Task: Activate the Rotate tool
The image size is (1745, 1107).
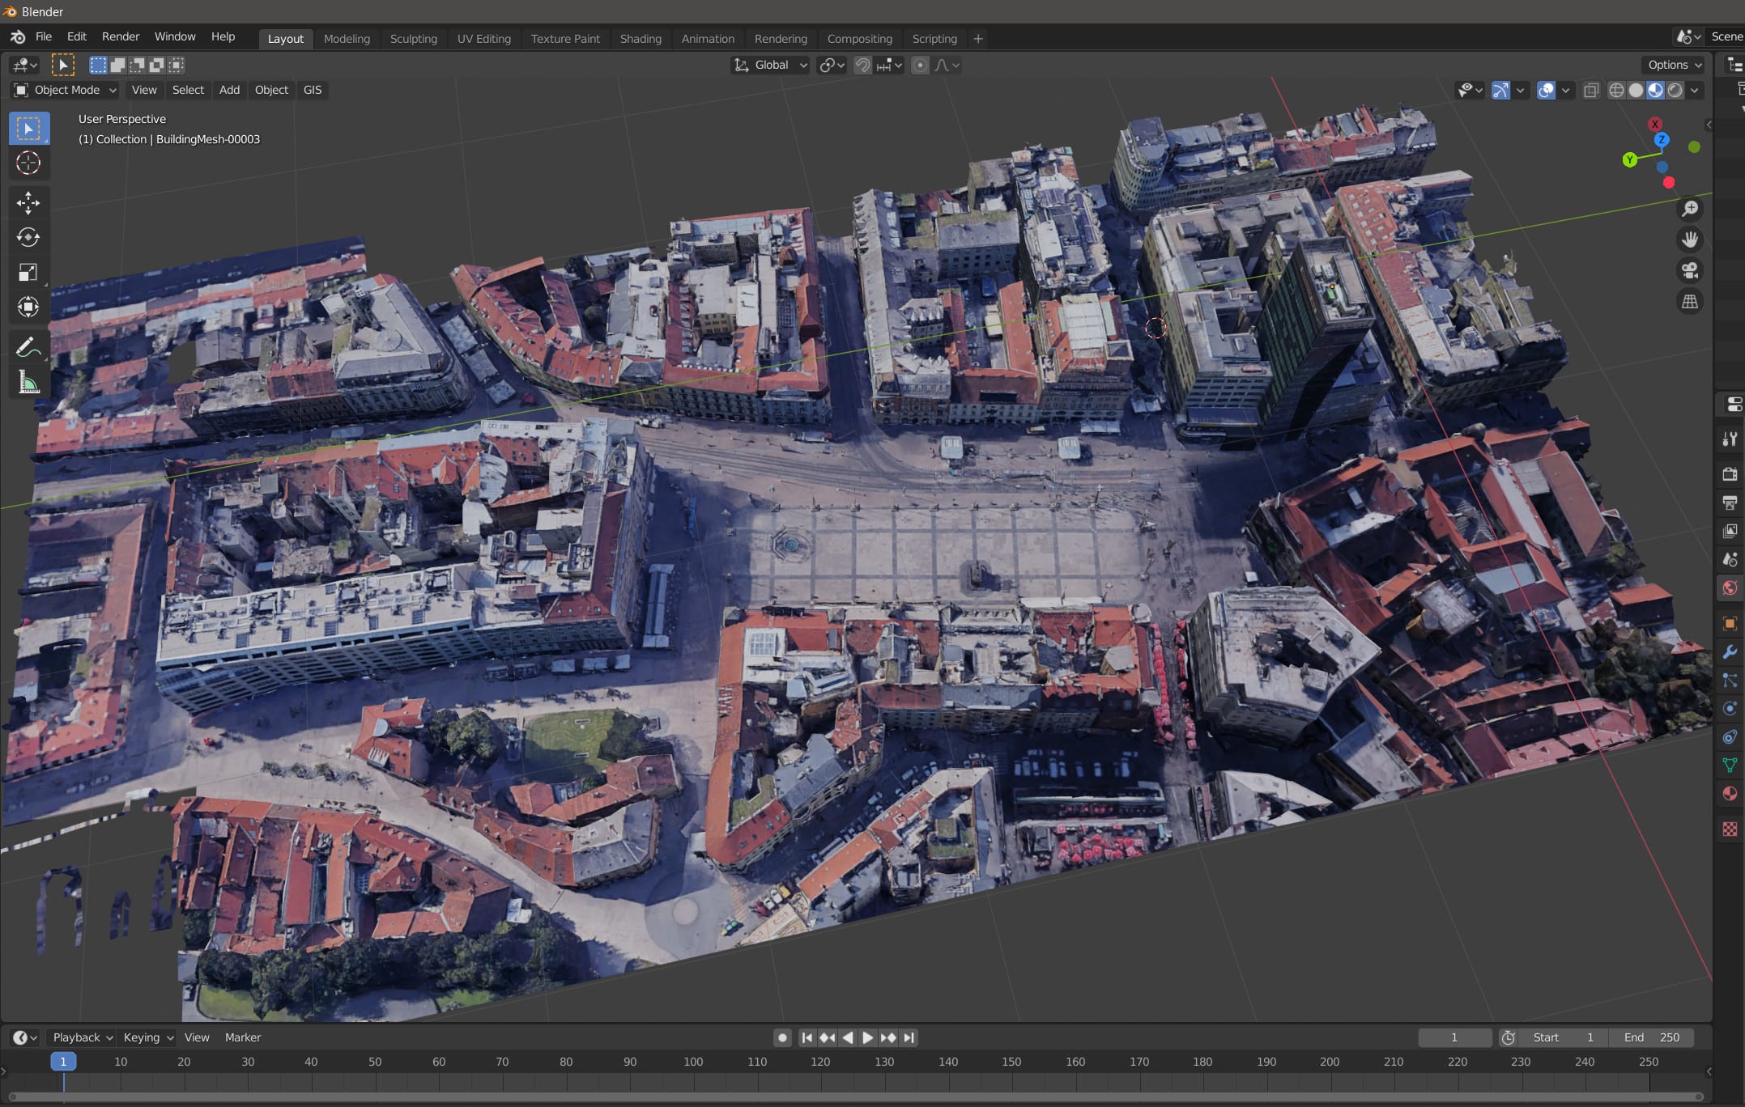Action: [x=28, y=237]
